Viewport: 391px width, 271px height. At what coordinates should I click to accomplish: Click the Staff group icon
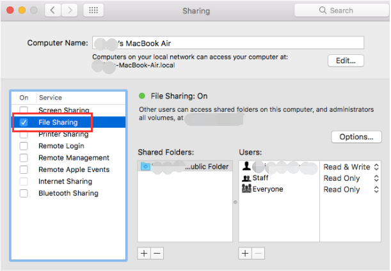(x=246, y=178)
